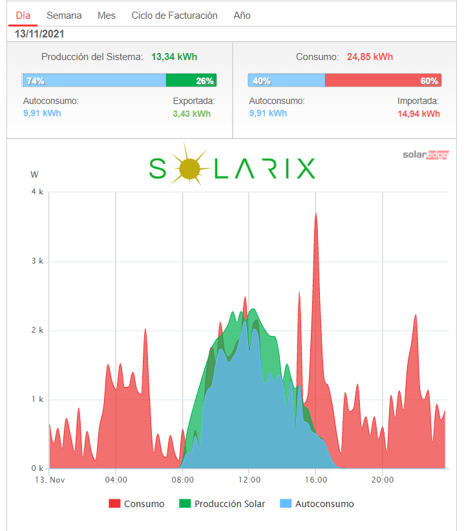Click the W axis unit label
Screen dimensions: 464x531
click(34, 175)
